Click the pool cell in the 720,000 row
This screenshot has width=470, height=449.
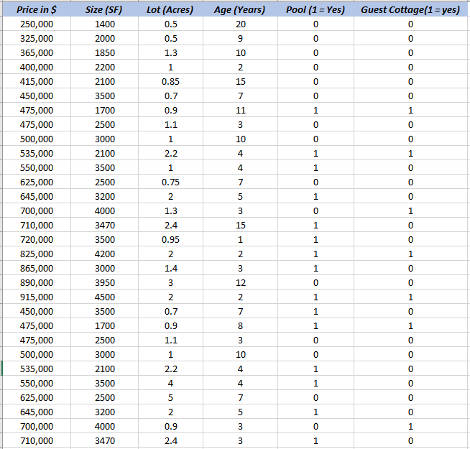tap(315, 239)
